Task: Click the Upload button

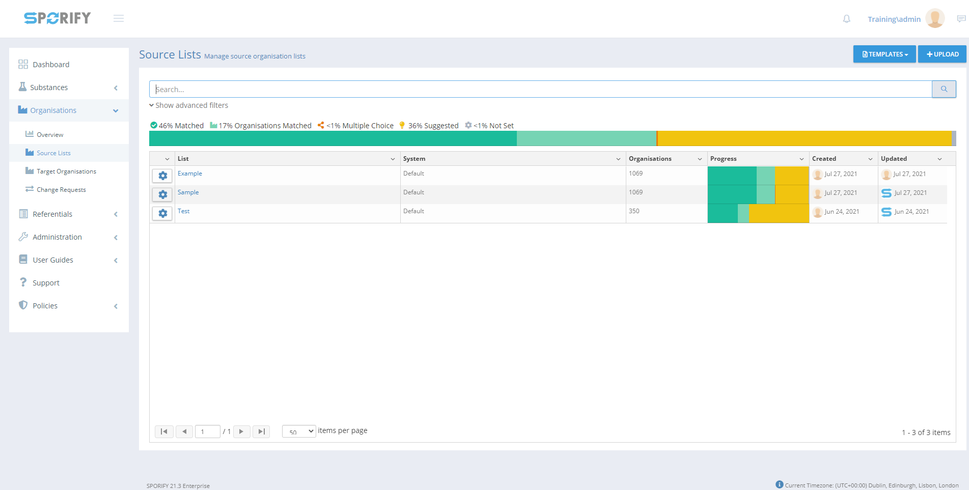Action: (x=942, y=54)
